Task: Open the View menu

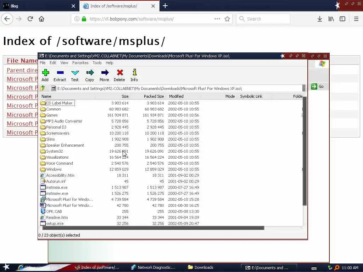Action: coord(64,63)
